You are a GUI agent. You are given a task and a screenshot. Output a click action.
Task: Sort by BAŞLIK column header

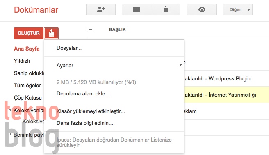point(118,29)
